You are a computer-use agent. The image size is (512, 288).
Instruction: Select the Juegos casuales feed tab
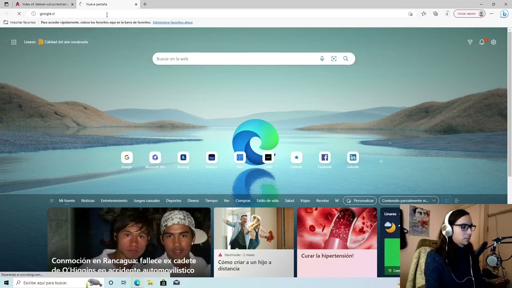147,201
